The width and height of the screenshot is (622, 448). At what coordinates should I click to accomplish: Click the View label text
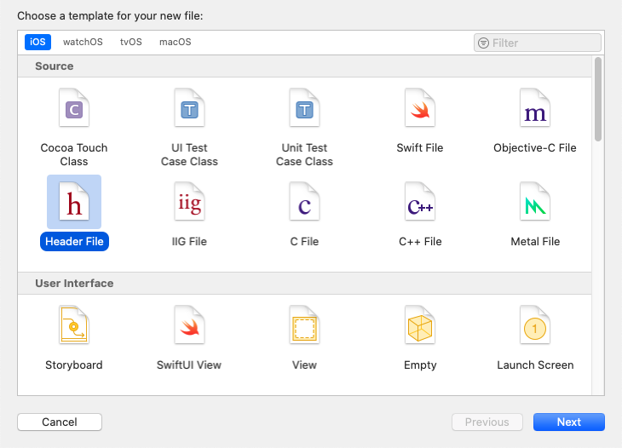[x=304, y=365]
